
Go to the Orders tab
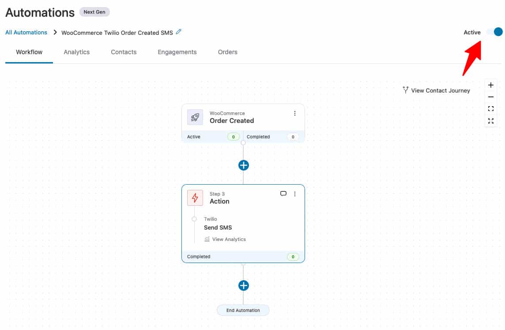coord(228,52)
